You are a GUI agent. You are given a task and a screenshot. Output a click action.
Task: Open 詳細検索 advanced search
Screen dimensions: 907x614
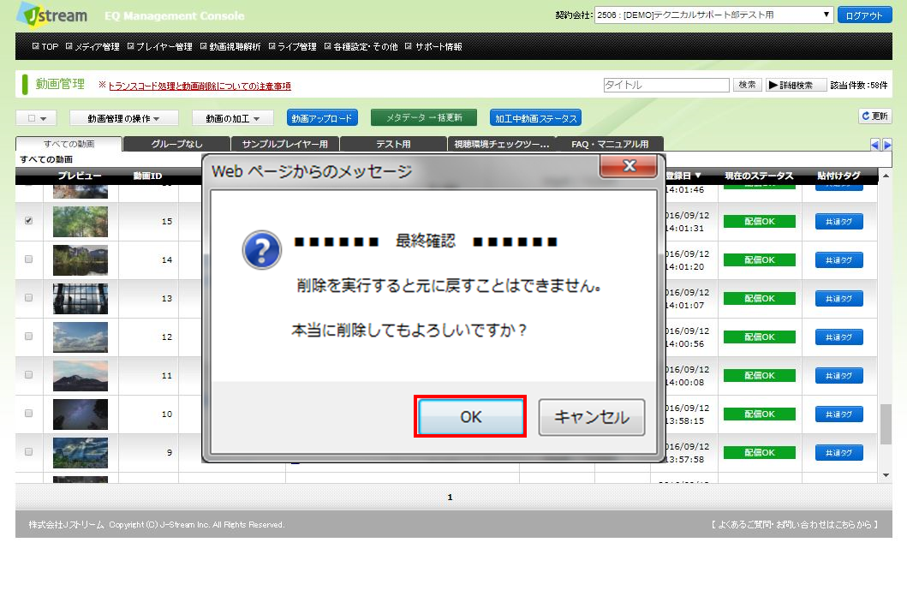tap(796, 85)
